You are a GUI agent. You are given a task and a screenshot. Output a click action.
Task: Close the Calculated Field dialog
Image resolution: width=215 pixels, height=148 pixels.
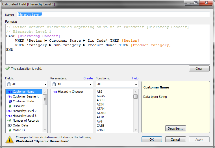coord(206,3)
